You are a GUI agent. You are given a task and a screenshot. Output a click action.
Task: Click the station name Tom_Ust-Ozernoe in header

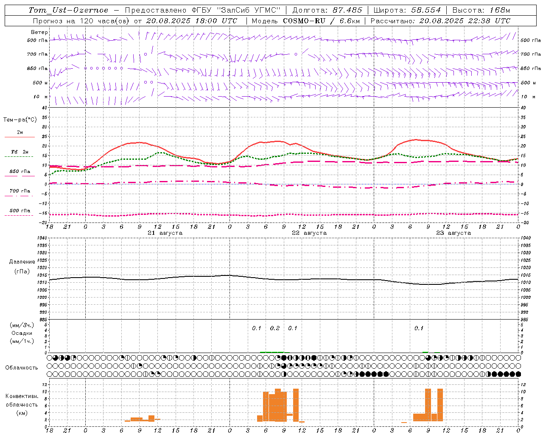click(68, 10)
